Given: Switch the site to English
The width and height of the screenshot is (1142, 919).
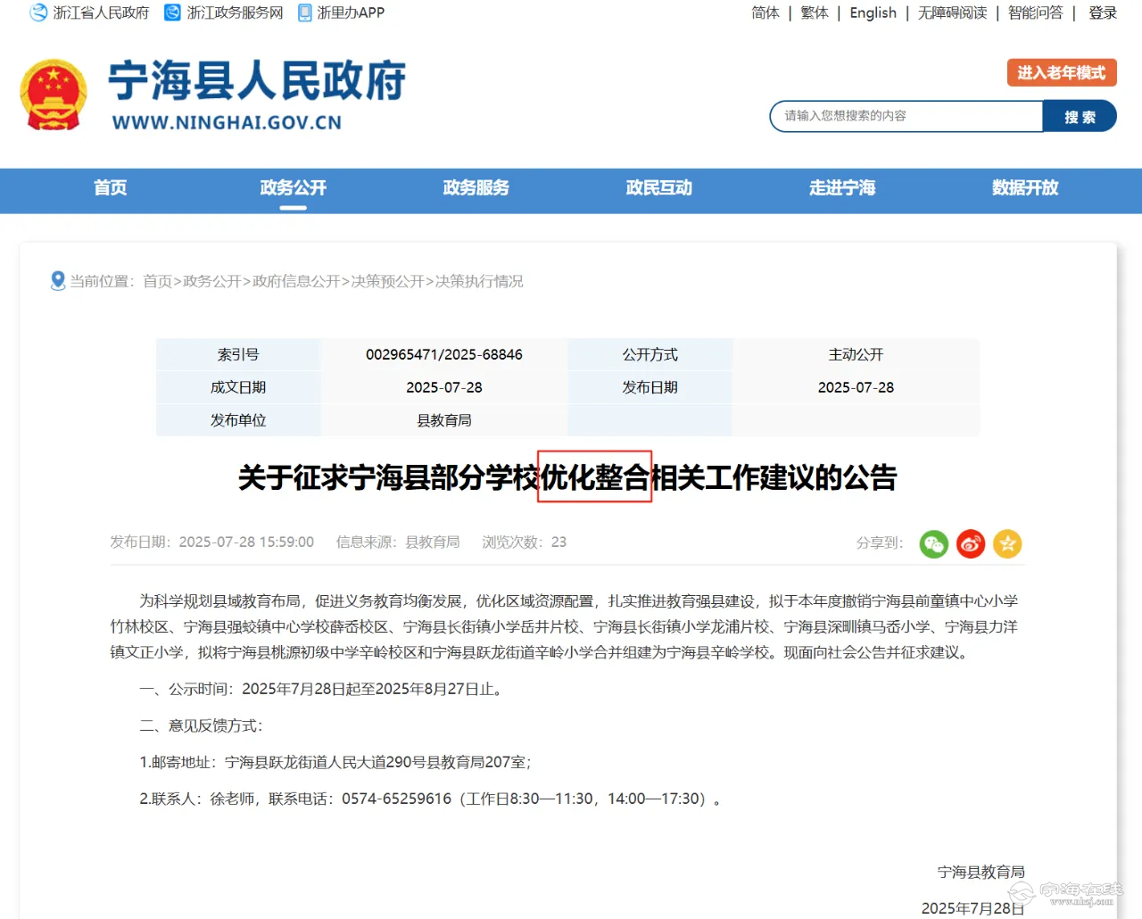Looking at the screenshot, I should (873, 12).
